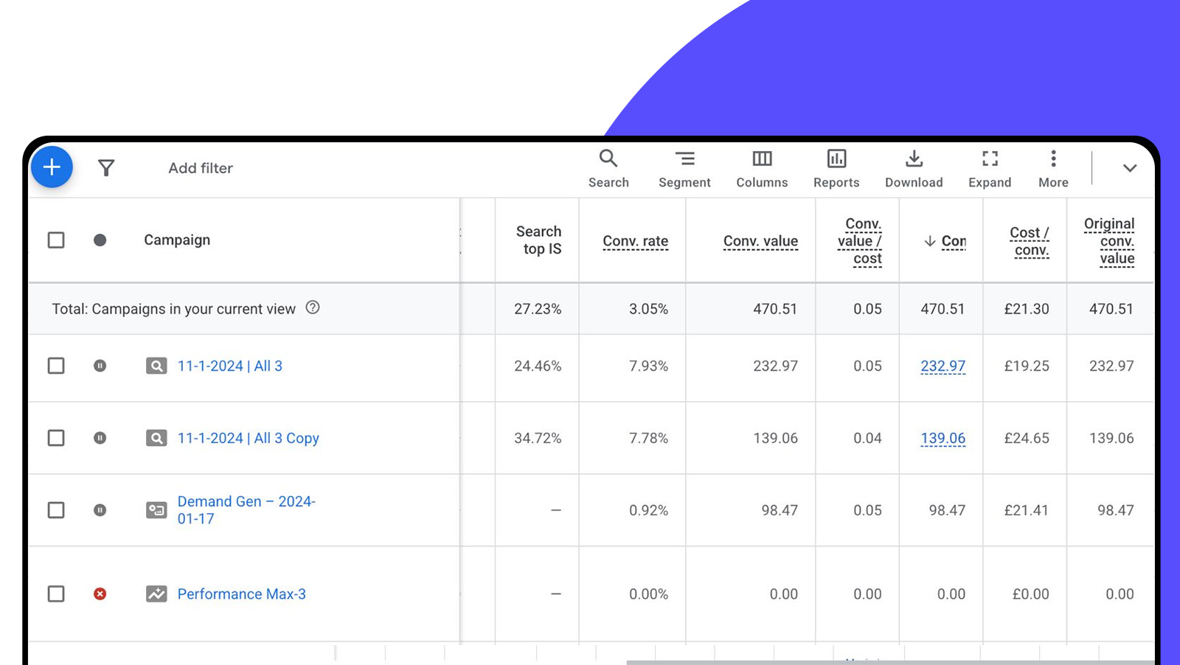Open the Segment options
The width and height of the screenshot is (1180, 665).
pyautogui.click(x=684, y=169)
